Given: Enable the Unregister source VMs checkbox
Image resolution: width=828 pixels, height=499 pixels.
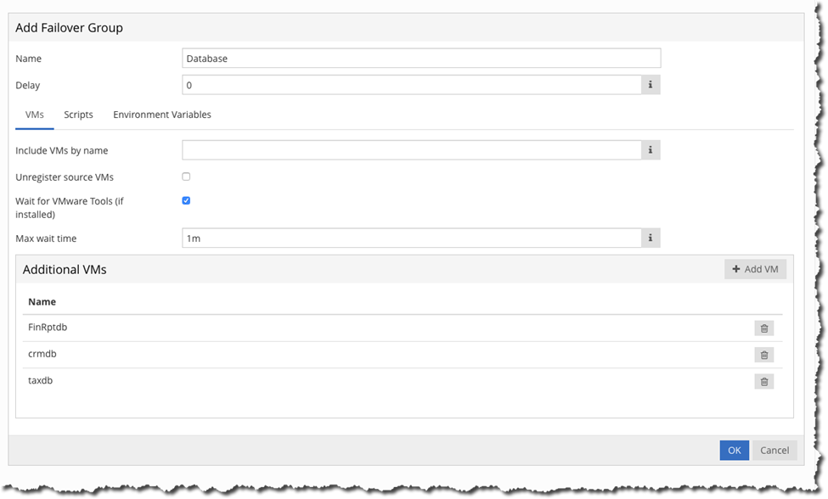Looking at the screenshot, I should pos(186,177).
